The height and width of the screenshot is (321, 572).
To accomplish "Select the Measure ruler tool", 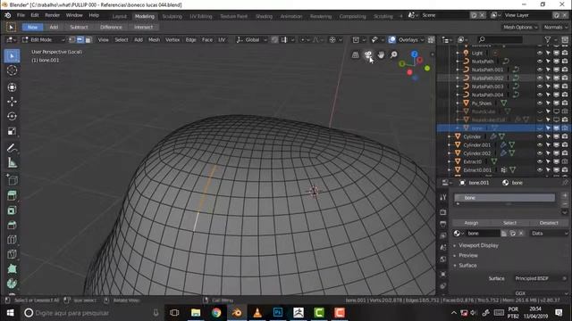I will [12, 162].
